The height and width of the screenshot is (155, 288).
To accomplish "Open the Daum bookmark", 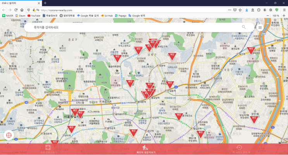I will click(21, 16).
